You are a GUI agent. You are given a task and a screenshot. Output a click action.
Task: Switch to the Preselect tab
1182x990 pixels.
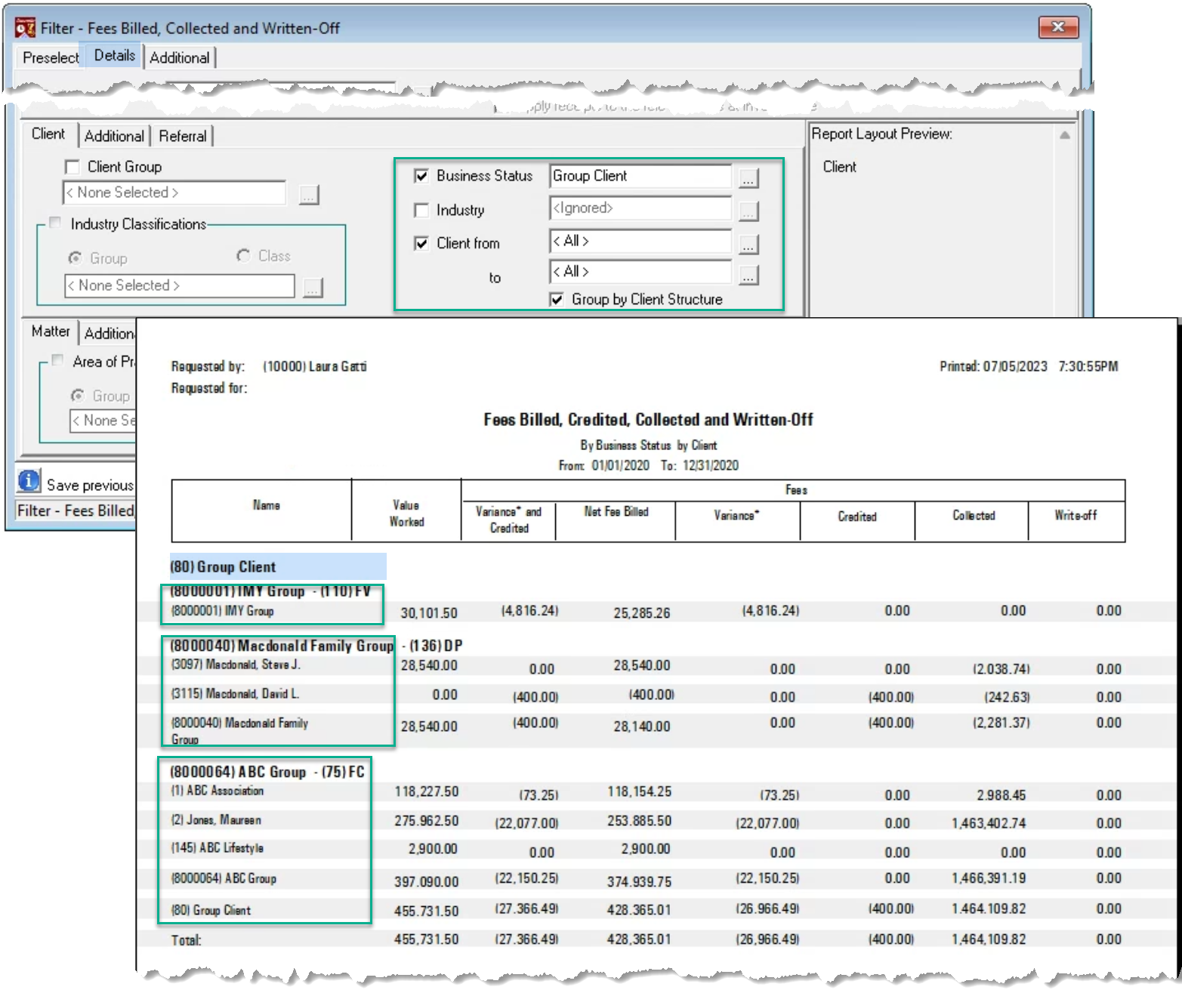51,57
